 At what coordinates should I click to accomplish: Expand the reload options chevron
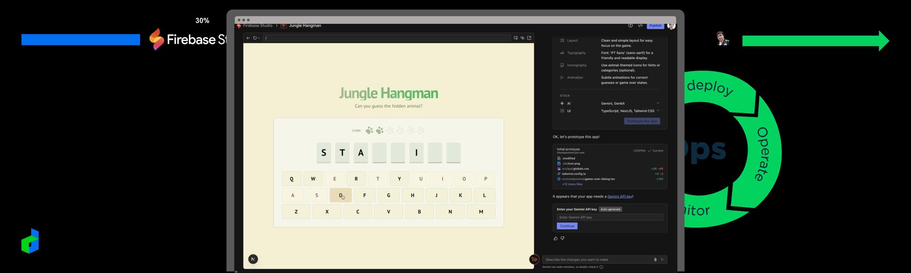259,38
